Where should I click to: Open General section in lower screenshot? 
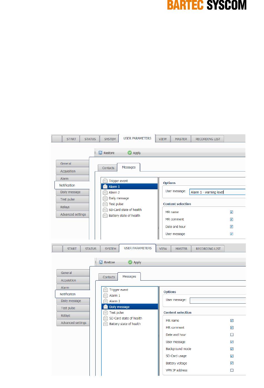click(x=73, y=273)
